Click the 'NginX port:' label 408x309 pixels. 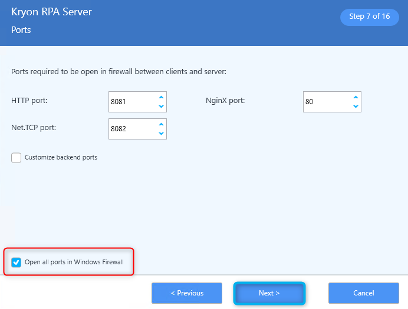pyautogui.click(x=225, y=101)
